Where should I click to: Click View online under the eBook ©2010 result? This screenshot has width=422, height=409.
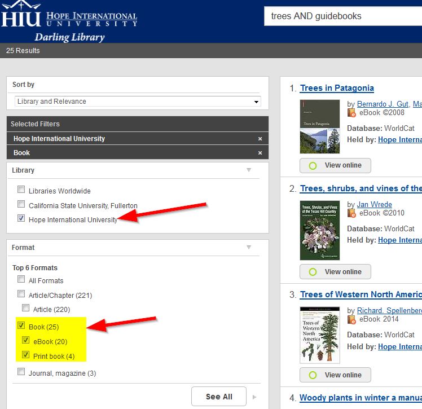click(335, 272)
